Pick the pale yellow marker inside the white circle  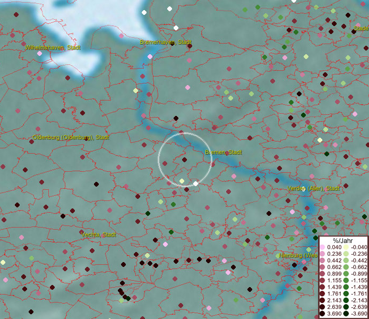[x=182, y=181]
